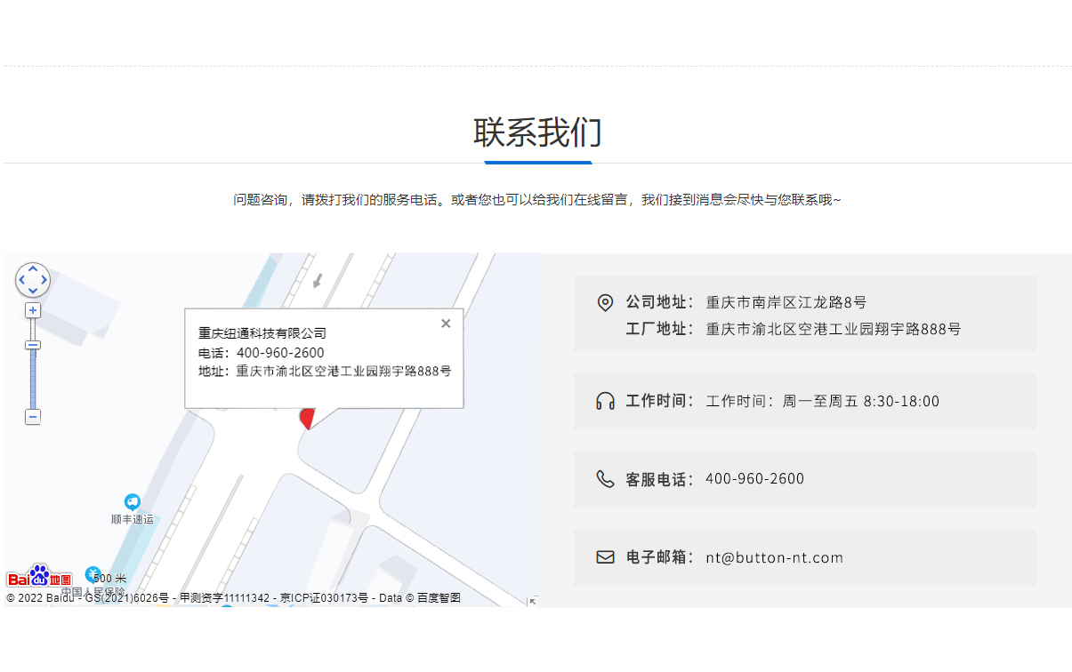The image size is (1072, 672).
Task: Click the 联系我们 heading
Action: (x=537, y=132)
